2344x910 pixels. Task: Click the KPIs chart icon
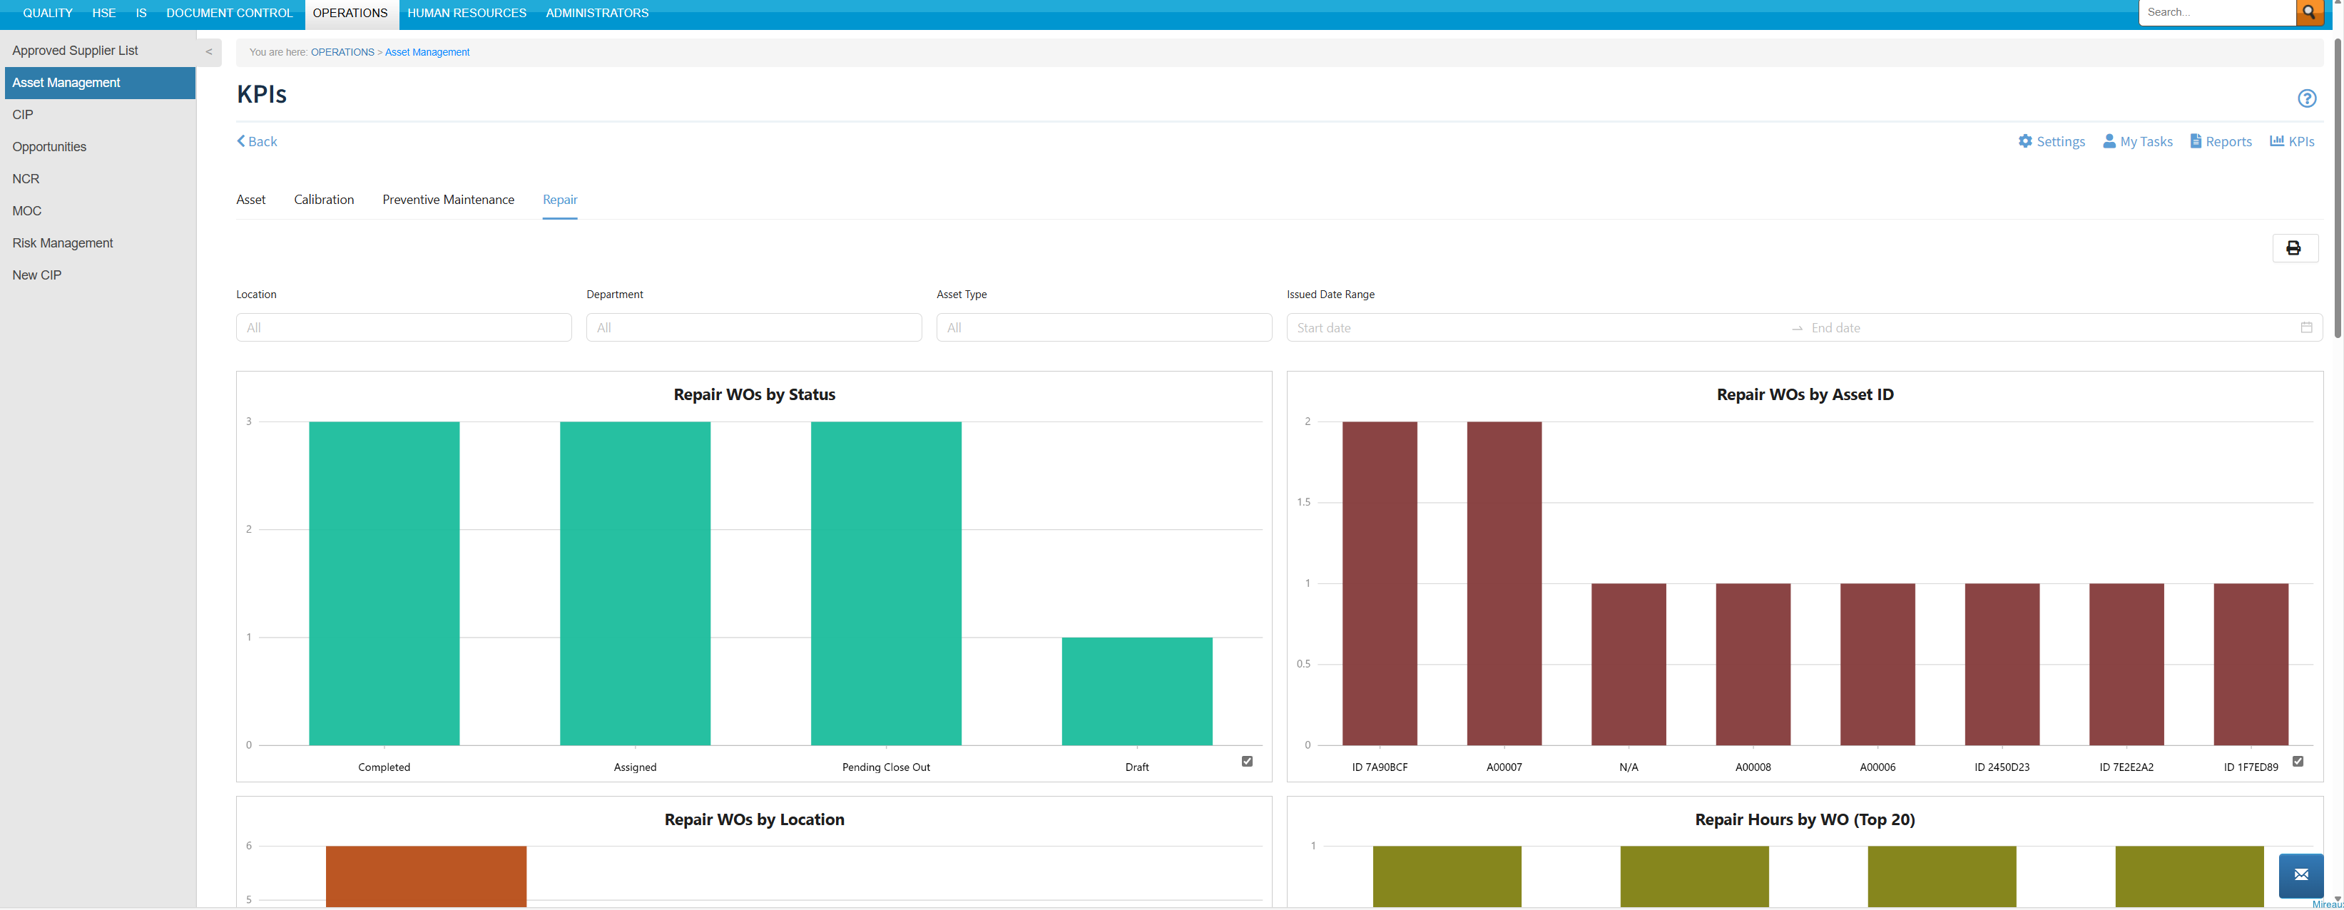pyautogui.click(x=2277, y=141)
